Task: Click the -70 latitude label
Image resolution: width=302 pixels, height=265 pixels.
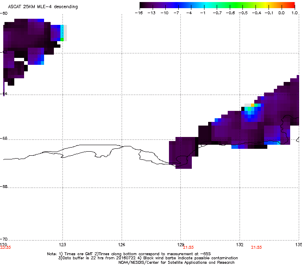Action: click(x=4, y=239)
